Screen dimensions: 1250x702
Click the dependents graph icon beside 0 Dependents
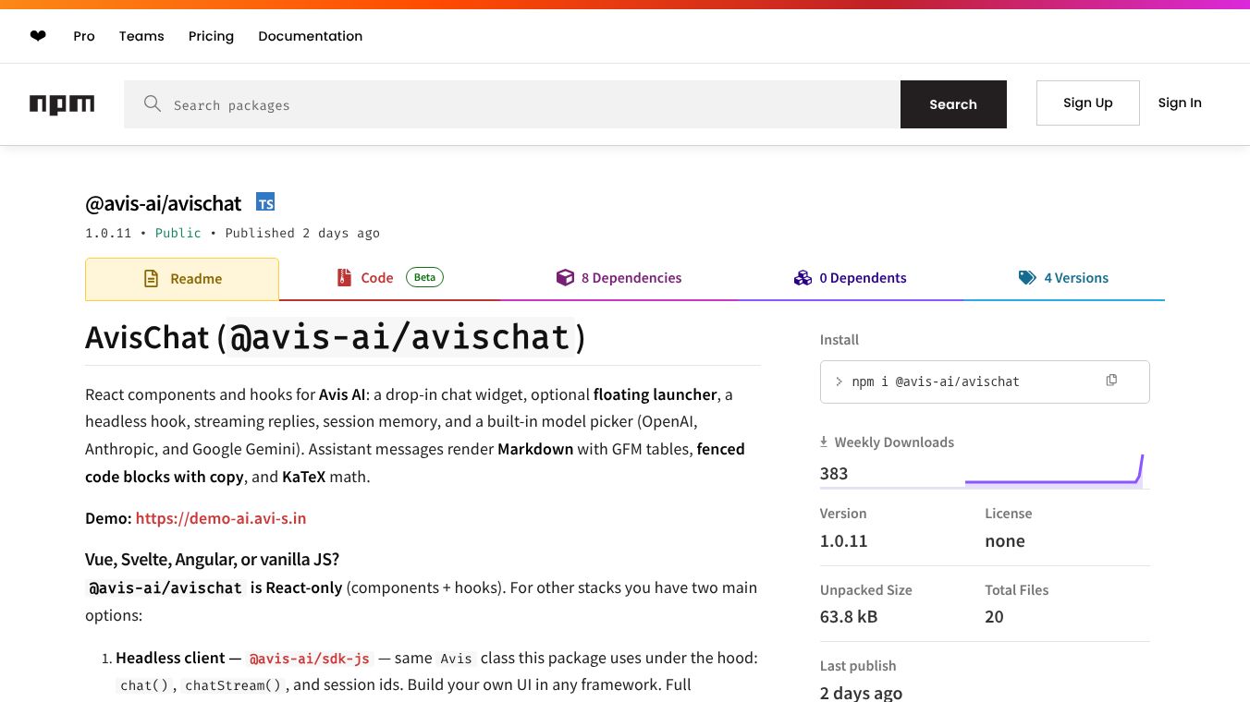[x=803, y=277]
